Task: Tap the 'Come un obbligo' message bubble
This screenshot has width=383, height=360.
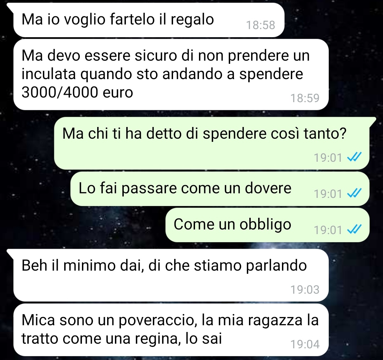Action: pyautogui.click(x=267, y=225)
